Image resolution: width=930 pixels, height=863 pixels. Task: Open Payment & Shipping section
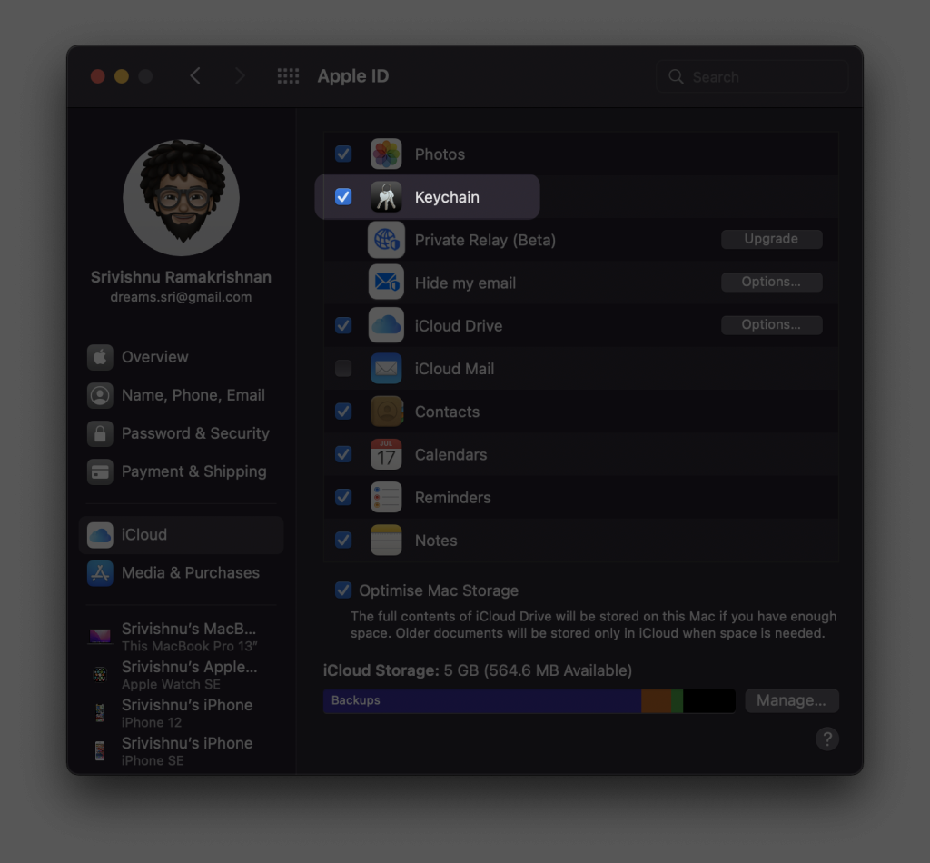[x=181, y=471]
